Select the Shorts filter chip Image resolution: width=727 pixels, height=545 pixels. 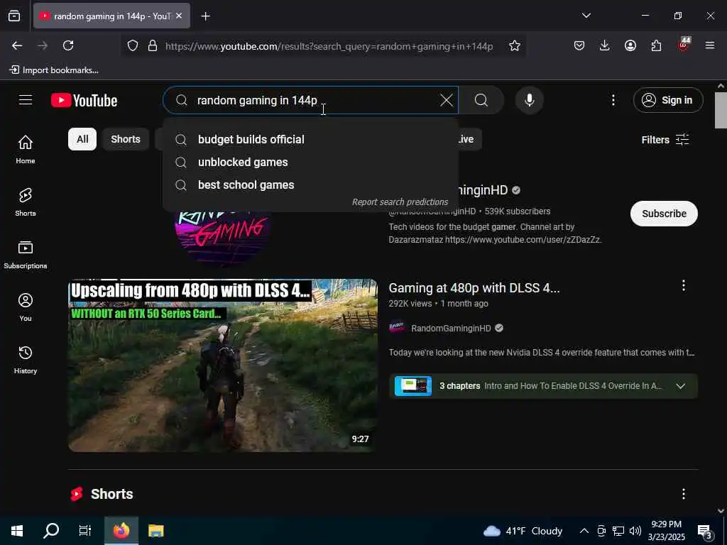126,139
